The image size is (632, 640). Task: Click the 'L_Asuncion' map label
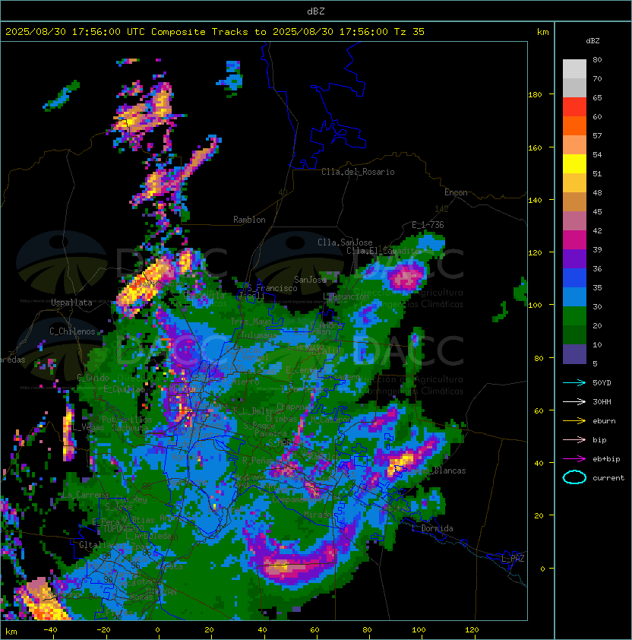tap(346, 296)
